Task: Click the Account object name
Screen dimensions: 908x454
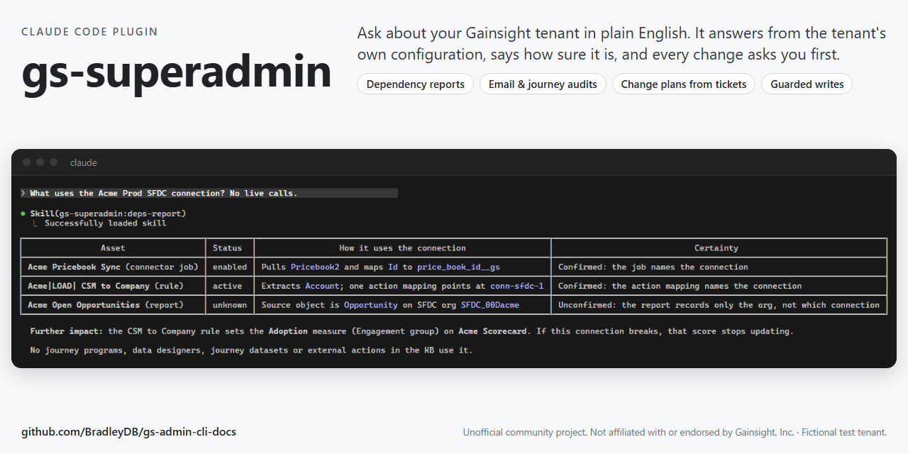Action: (x=322, y=286)
